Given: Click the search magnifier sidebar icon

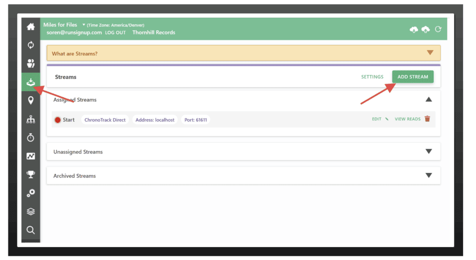Looking at the screenshot, I should pyautogui.click(x=31, y=230).
